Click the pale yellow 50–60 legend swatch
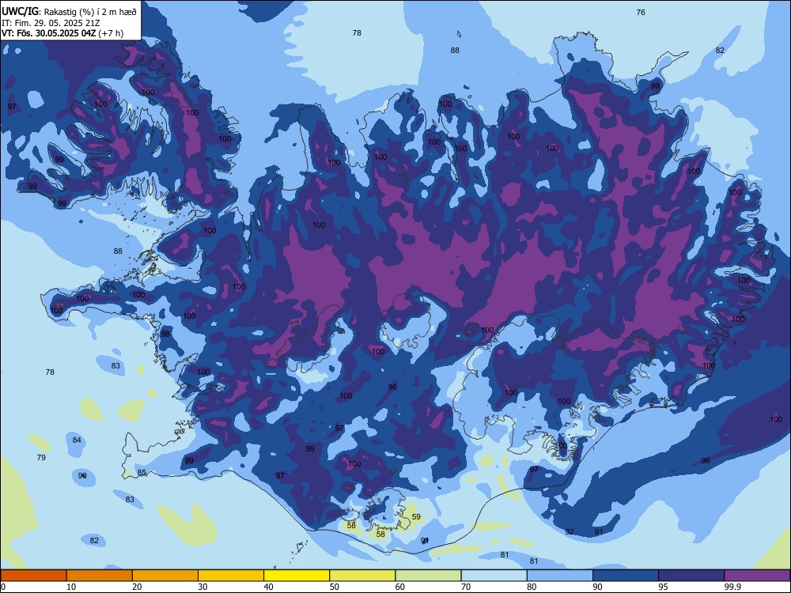791x593 pixels. point(362,576)
